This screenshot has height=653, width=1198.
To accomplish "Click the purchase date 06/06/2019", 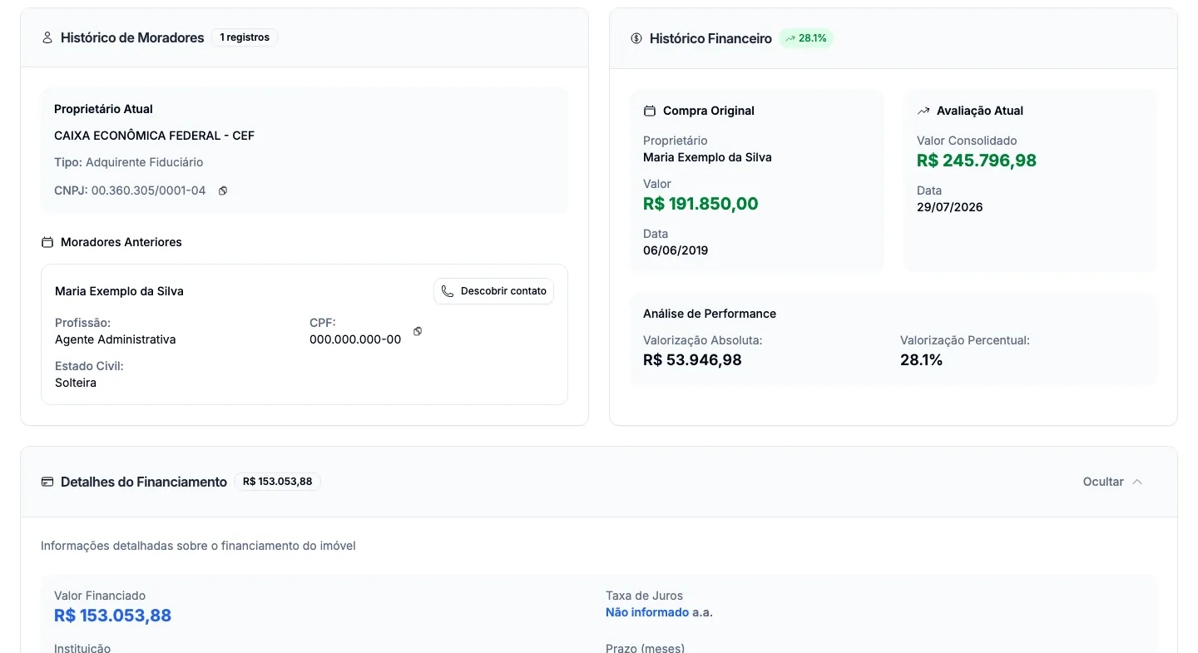I will pyautogui.click(x=676, y=250).
